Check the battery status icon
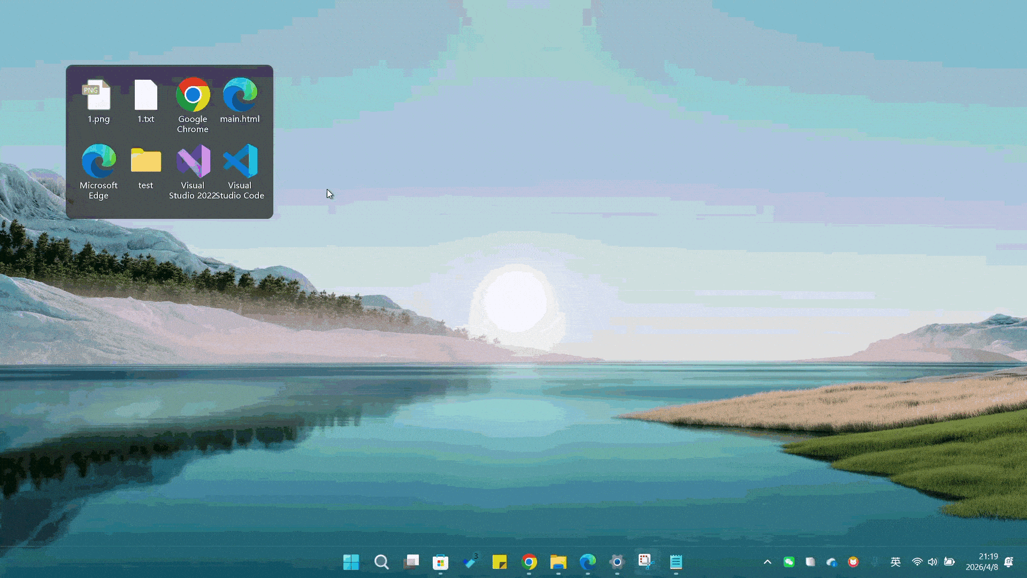This screenshot has width=1027, height=578. (949, 562)
